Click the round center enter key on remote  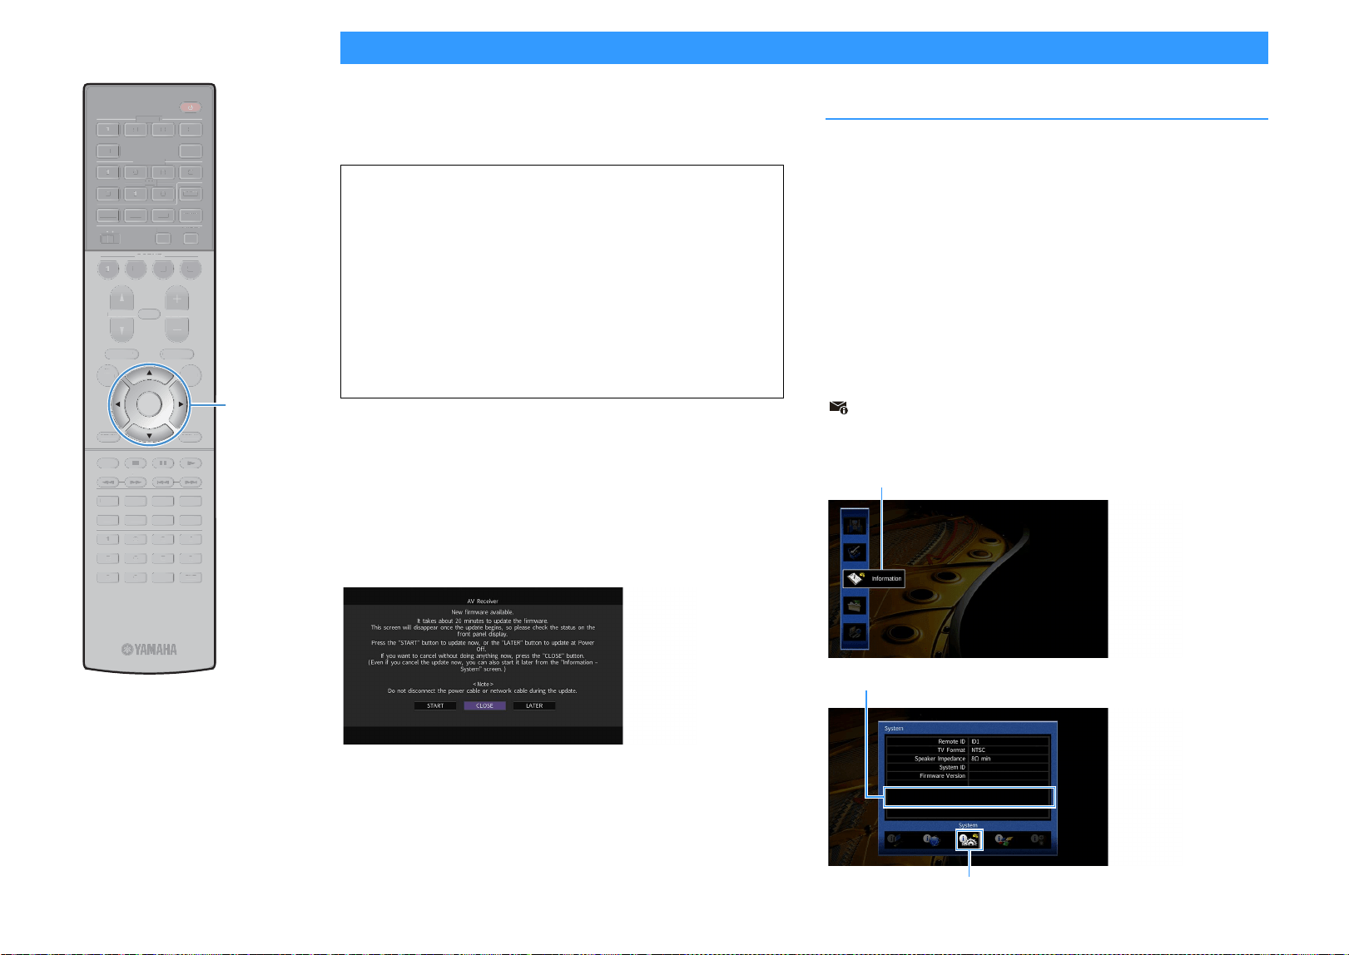click(149, 404)
